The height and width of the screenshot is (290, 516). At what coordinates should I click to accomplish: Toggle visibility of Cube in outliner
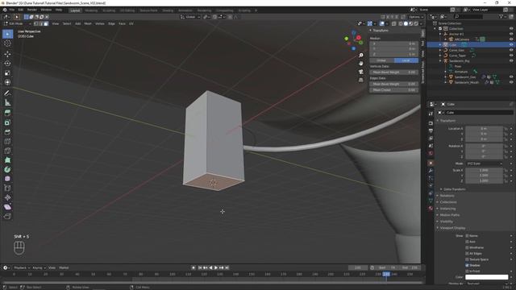[x=511, y=45]
